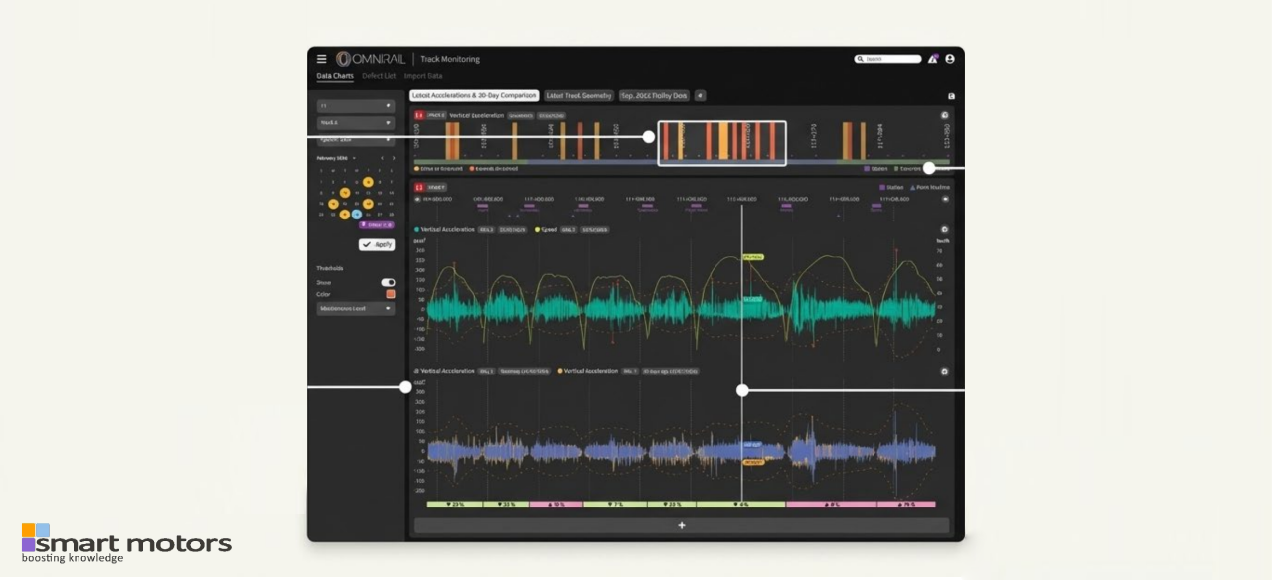Toggle teal Vertical Acceleration series
Screen dimensions: 1272x580
[444, 229]
